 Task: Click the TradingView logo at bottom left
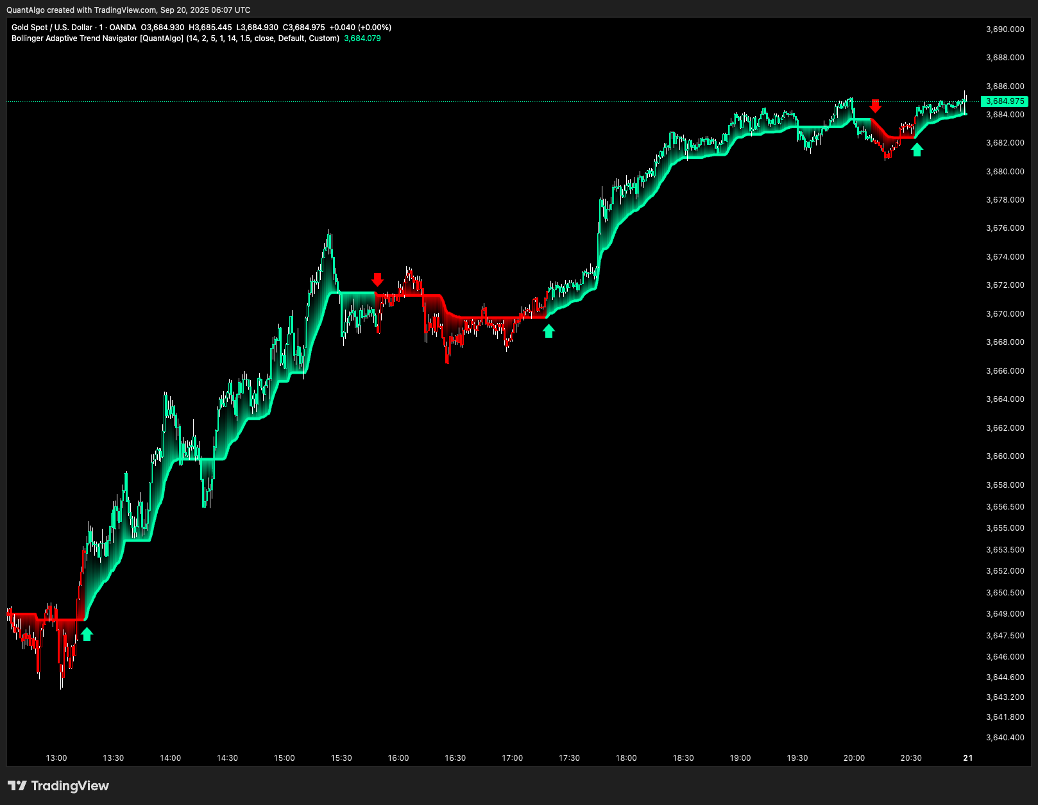(x=58, y=786)
